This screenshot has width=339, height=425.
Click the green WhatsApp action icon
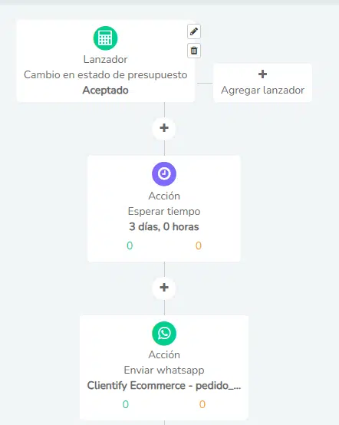(x=164, y=334)
